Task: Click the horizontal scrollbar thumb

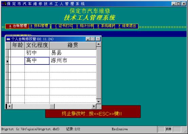Action: pyautogui.click(x=52, y=106)
